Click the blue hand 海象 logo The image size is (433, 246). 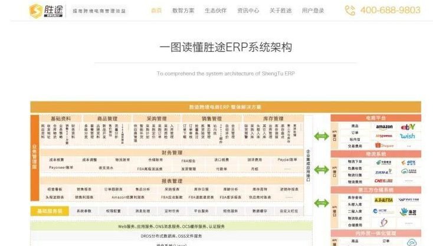(408, 212)
